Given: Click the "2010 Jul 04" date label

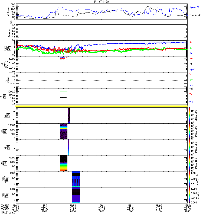Looking at the screenshot, I should click(8, 213).
